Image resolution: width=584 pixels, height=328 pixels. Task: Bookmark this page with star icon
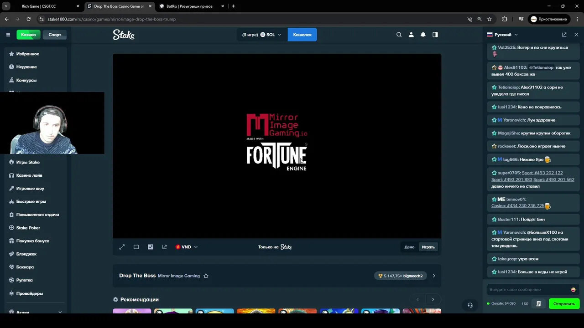[x=489, y=19]
